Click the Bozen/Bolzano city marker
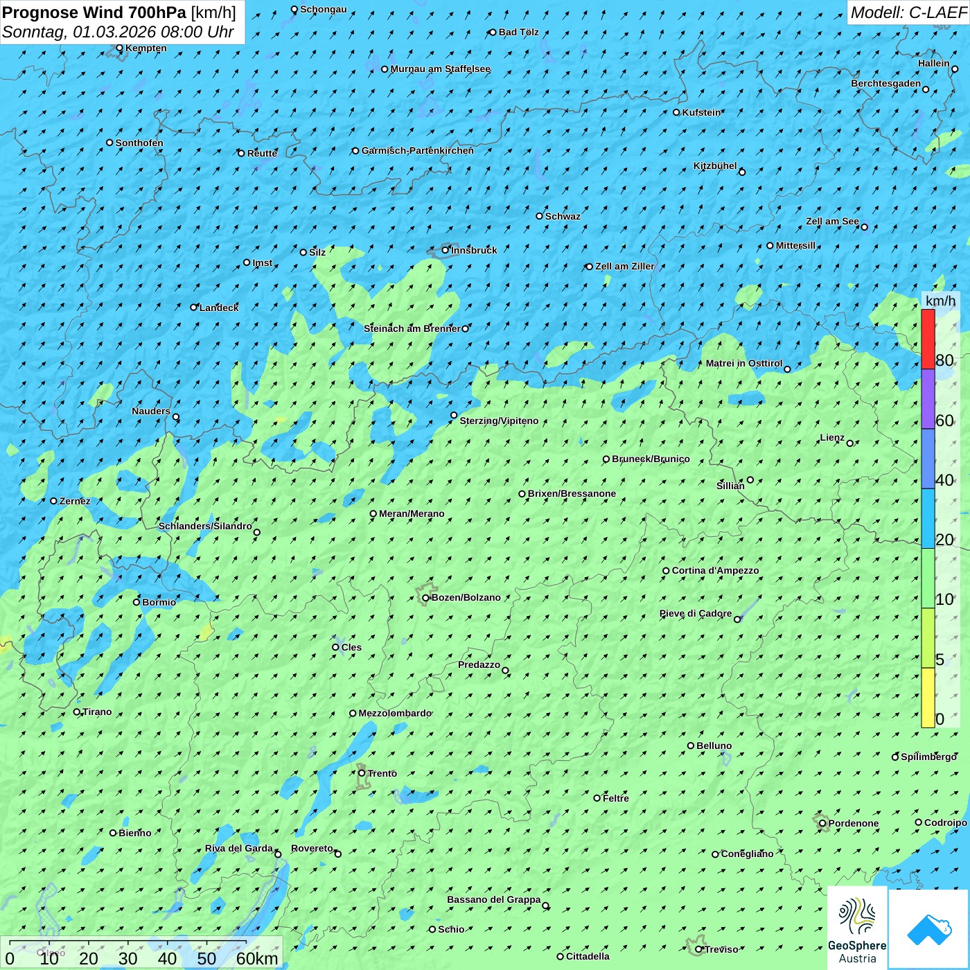970x970 pixels. 426,597
